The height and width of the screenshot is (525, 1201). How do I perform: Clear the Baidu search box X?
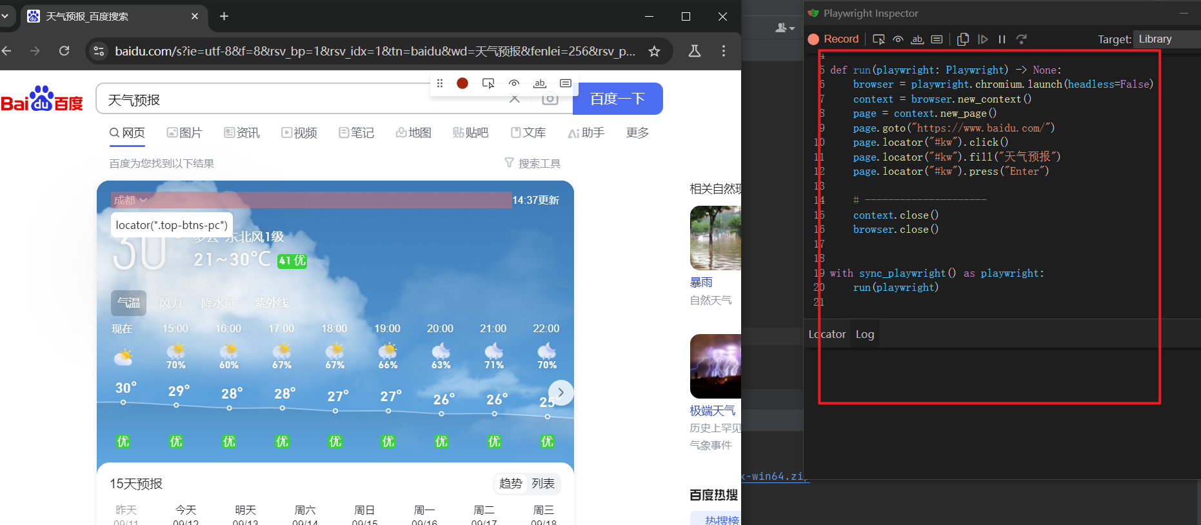514,99
